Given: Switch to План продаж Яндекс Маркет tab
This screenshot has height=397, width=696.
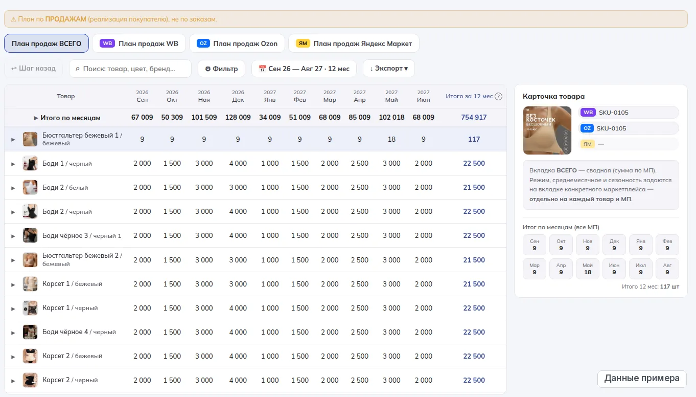Looking at the screenshot, I should click(x=354, y=43).
